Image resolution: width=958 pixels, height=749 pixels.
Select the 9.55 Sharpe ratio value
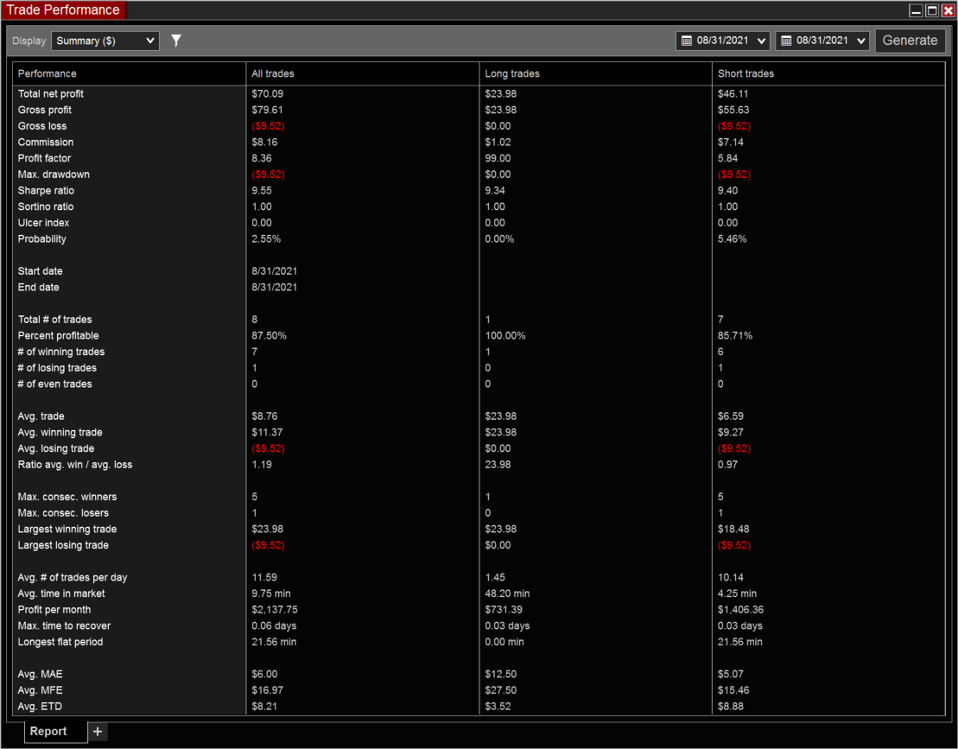(x=262, y=191)
